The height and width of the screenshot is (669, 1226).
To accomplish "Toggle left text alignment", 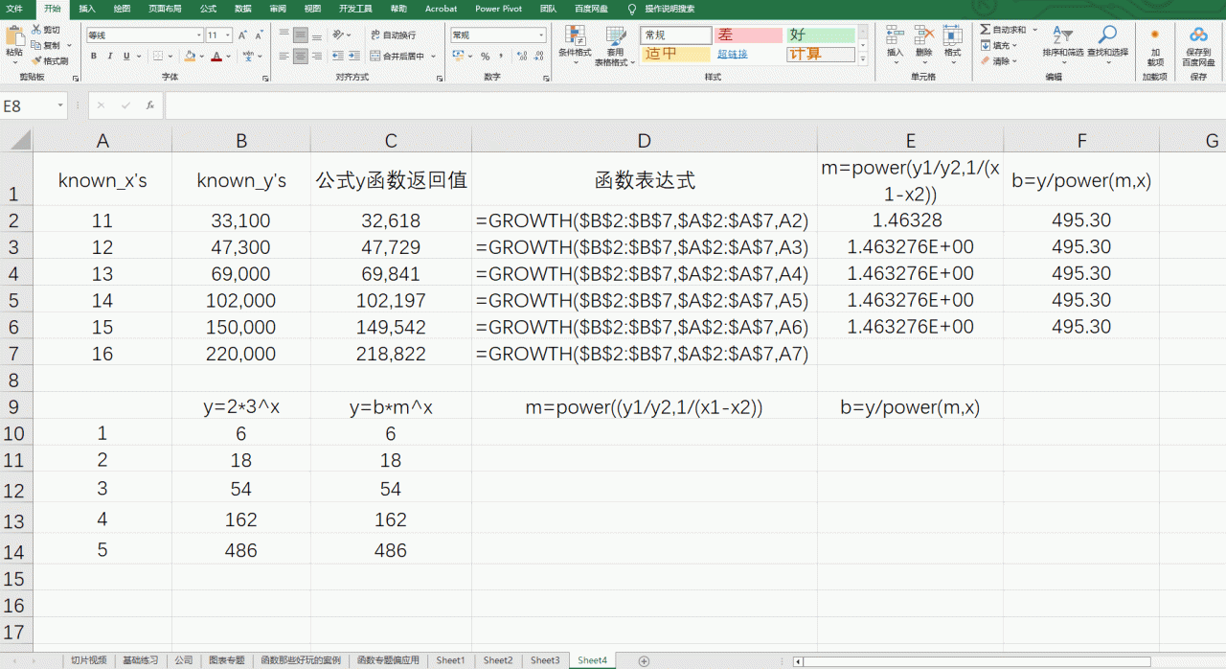I will pyautogui.click(x=284, y=57).
